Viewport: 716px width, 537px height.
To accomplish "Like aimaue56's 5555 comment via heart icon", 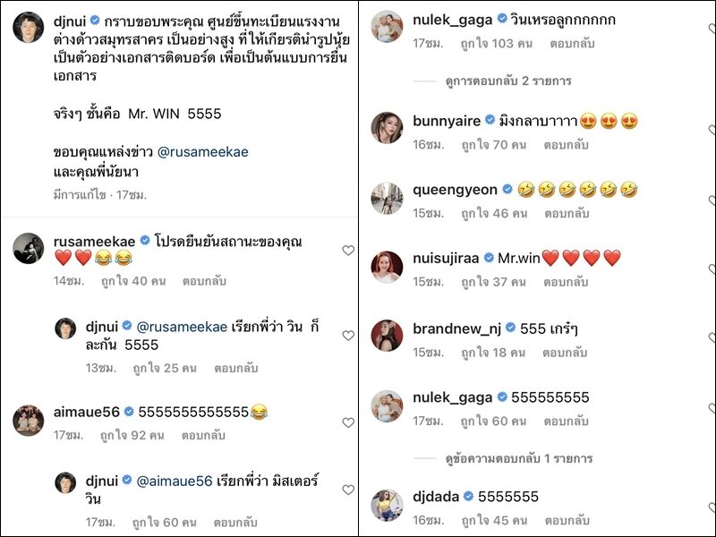I will pyautogui.click(x=348, y=422).
